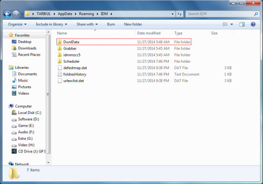The width and height of the screenshot is (263, 184).
Task: Select the DwnlData folder
Action: pos(124,42)
